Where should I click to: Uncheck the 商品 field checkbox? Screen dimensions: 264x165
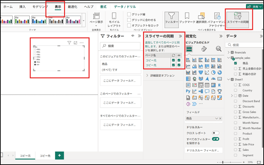(x=236, y=63)
